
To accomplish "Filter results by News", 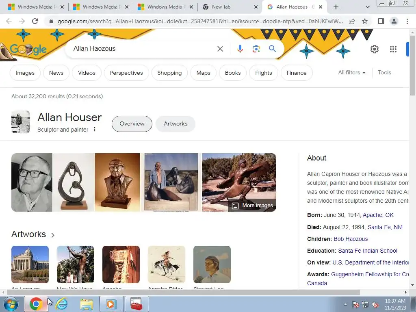I will [56, 73].
